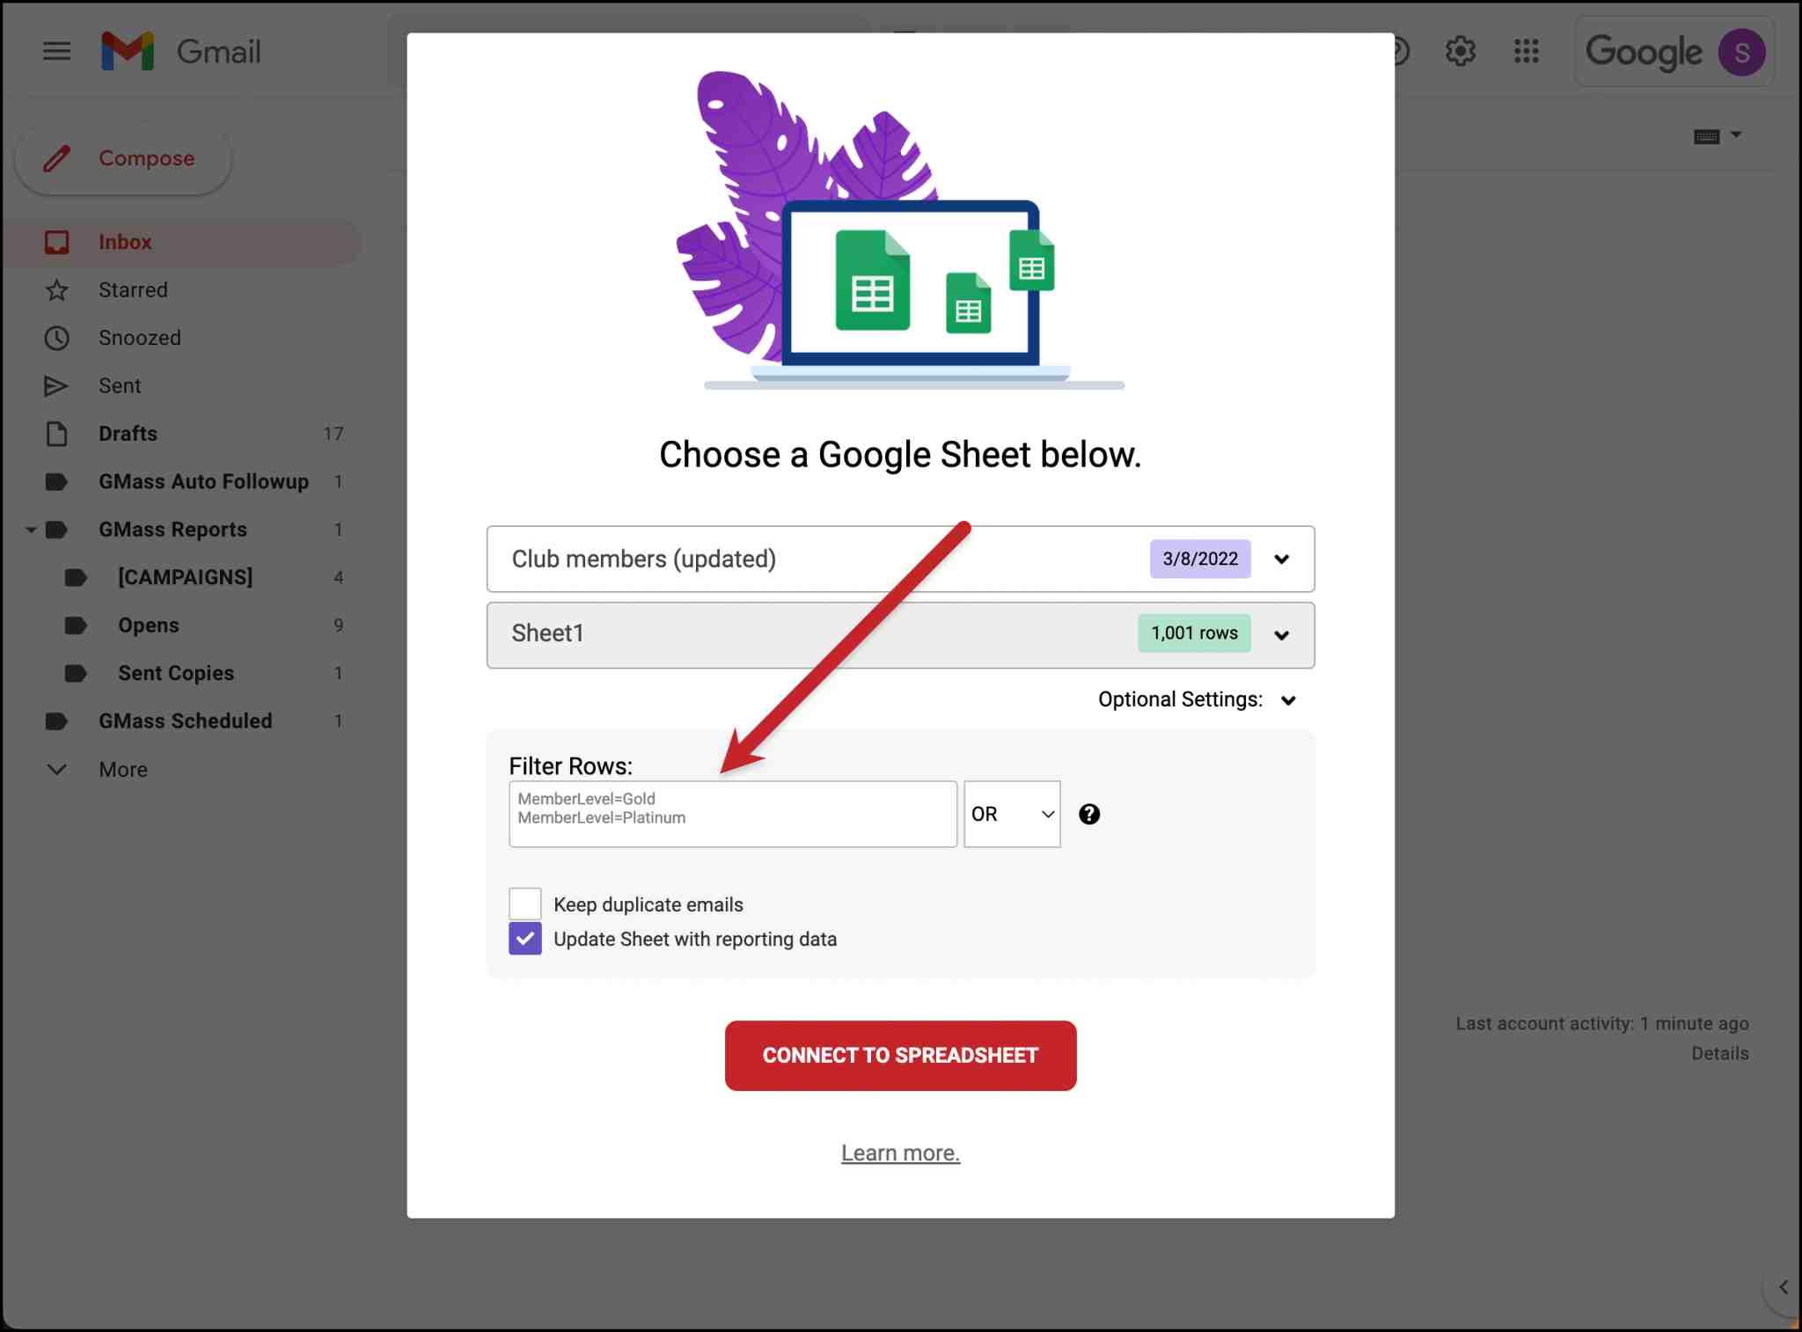Open the Club members (updated) spreadsheet dropdown
Screen dimensions: 1802x1332
1282,559
